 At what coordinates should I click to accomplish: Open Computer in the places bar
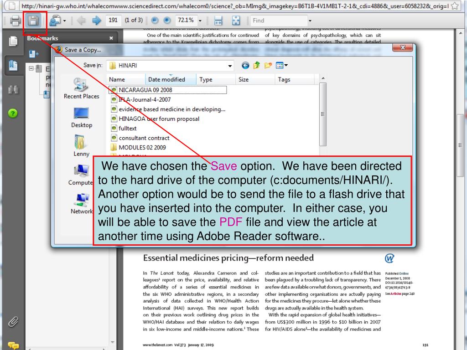click(x=81, y=175)
